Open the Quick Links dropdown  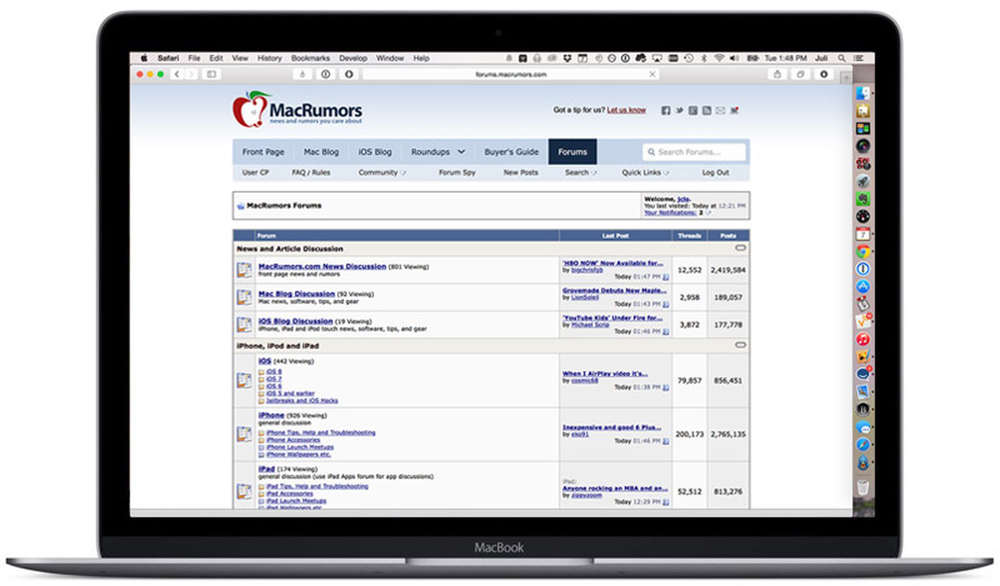(644, 172)
